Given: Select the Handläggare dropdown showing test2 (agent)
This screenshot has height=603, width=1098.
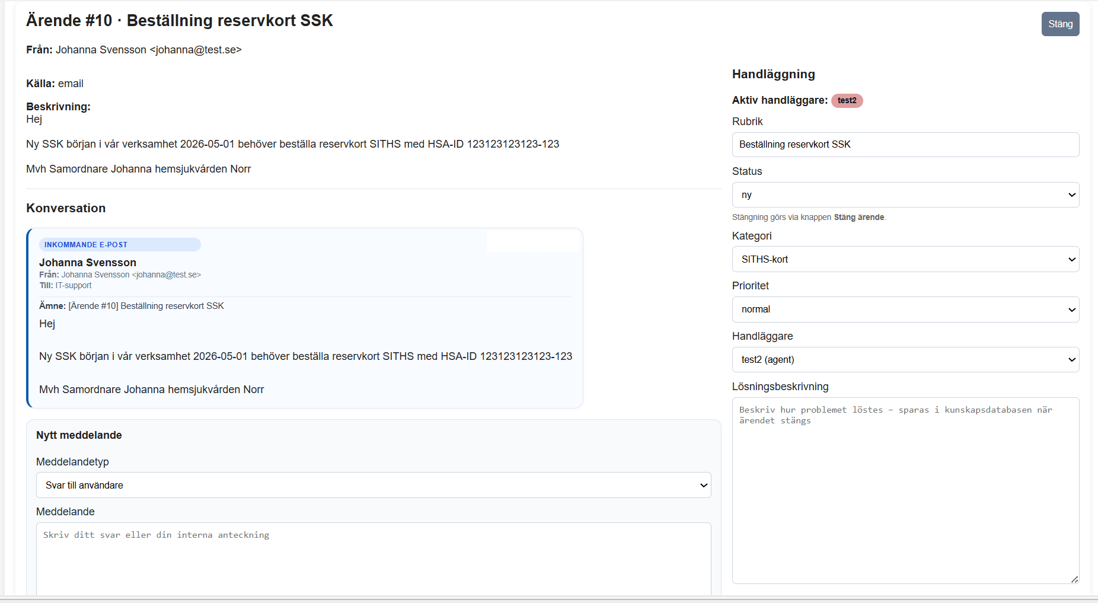Looking at the screenshot, I should 905,360.
